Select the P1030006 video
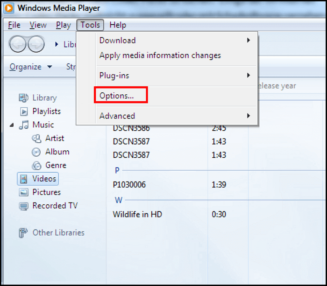327x286 pixels. [129, 185]
